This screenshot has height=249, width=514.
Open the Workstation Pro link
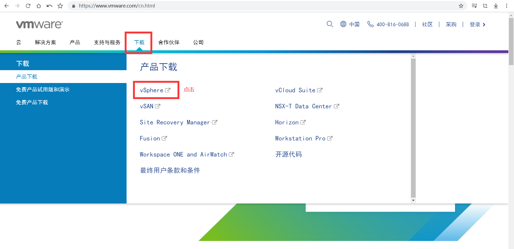(300, 138)
